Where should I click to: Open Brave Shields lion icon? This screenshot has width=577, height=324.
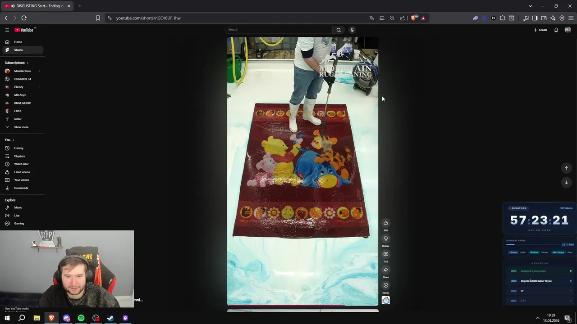[413, 18]
